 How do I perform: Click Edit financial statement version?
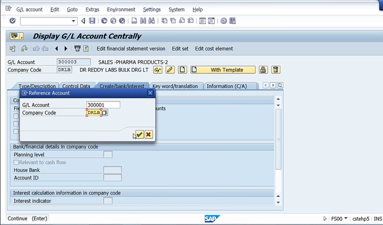[131, 49]
